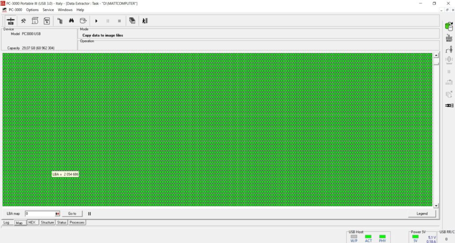Start the task with Play button
This screenshot has width=455, height=243.
coord(96,21)
